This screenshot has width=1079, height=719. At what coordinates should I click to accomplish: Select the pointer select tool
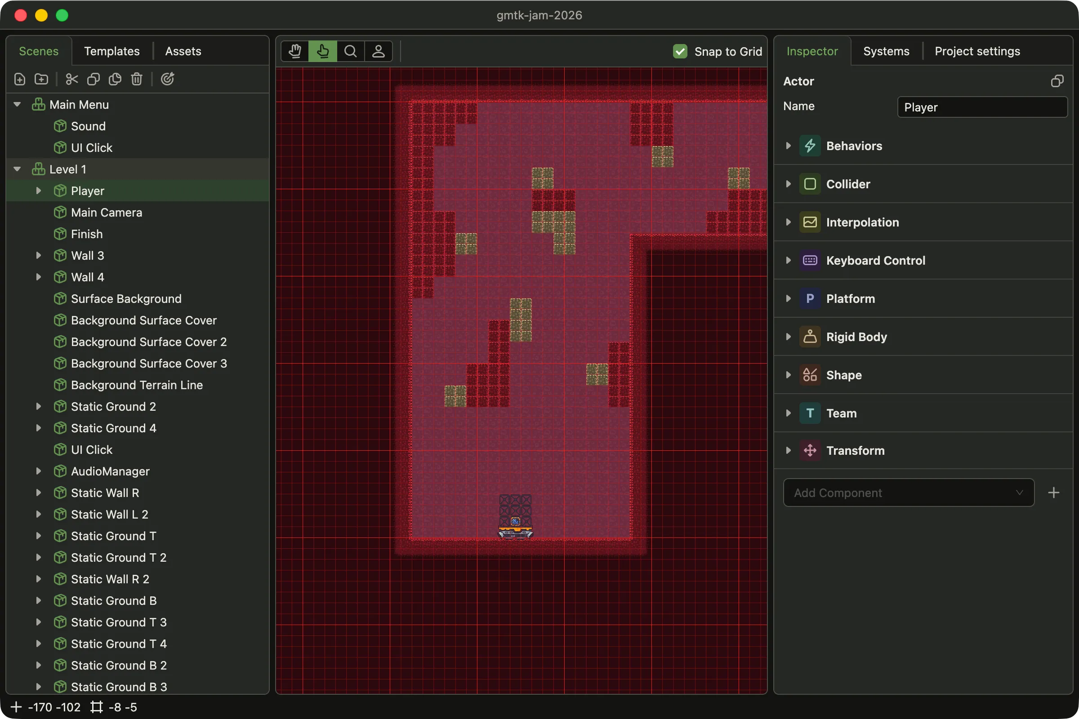[x=323, y=51]
